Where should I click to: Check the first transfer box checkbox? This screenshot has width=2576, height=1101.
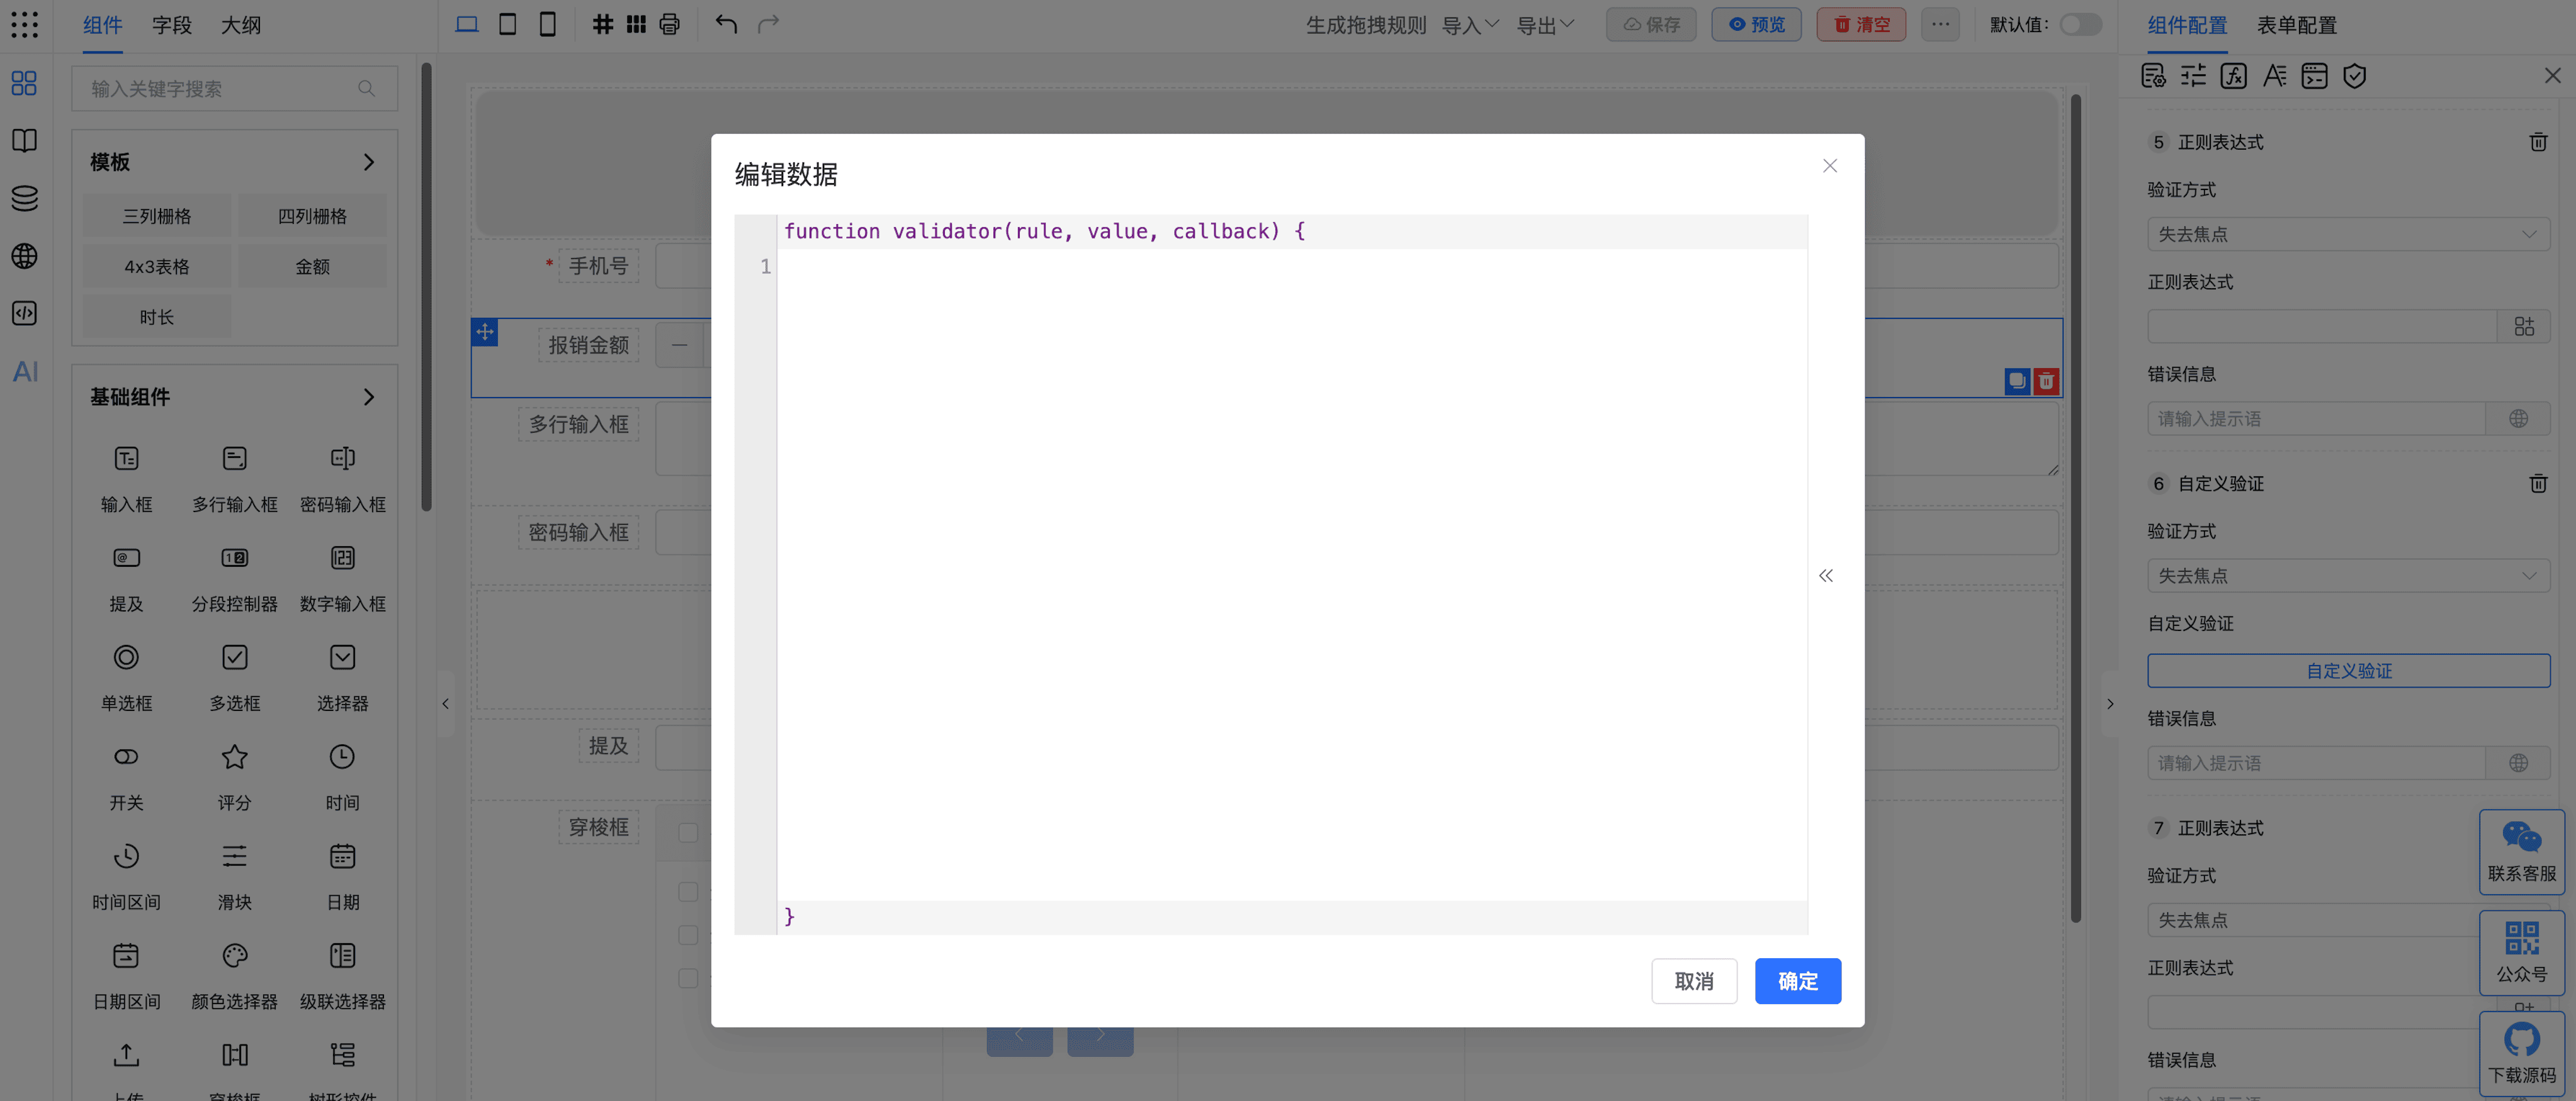click(x=688, y=832)
